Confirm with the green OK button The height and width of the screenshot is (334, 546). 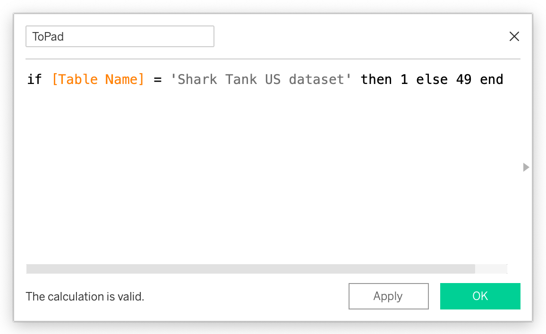click(480, 296)
